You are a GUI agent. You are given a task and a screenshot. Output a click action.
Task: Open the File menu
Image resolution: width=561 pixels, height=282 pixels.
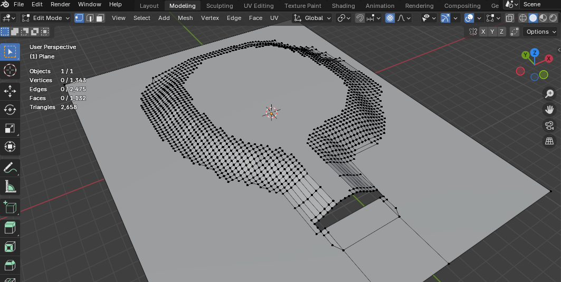tap(18, 5)
